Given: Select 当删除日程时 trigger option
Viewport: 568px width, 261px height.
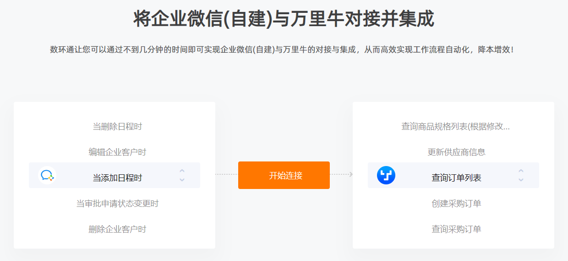Looking at the screenshot, I should point(117,127).
